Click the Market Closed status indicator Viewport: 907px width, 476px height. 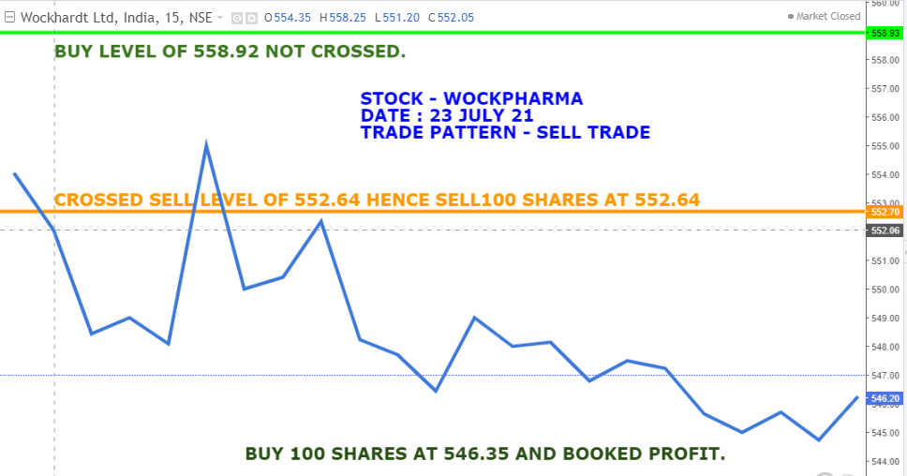coord(824,16)
